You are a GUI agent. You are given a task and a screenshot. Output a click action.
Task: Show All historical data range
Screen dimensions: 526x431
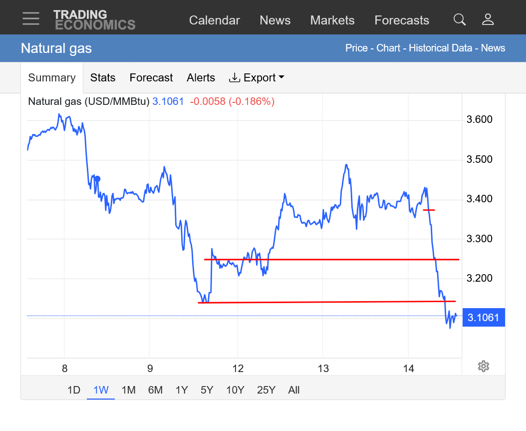(294, 390)
